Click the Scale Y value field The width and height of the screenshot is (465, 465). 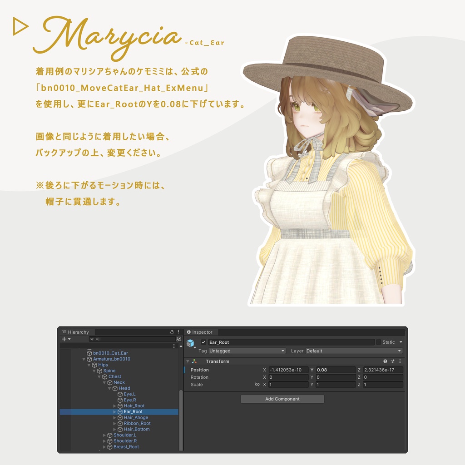click(336, 384)
